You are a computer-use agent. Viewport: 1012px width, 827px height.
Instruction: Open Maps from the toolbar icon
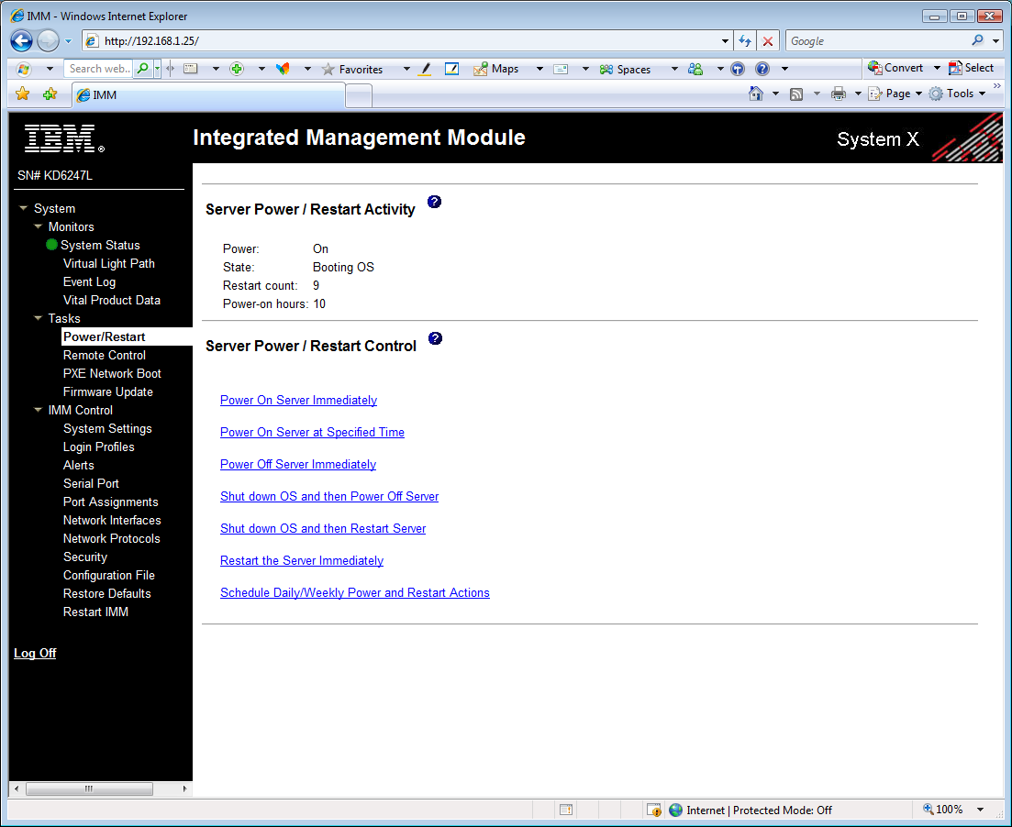[479, 69]
